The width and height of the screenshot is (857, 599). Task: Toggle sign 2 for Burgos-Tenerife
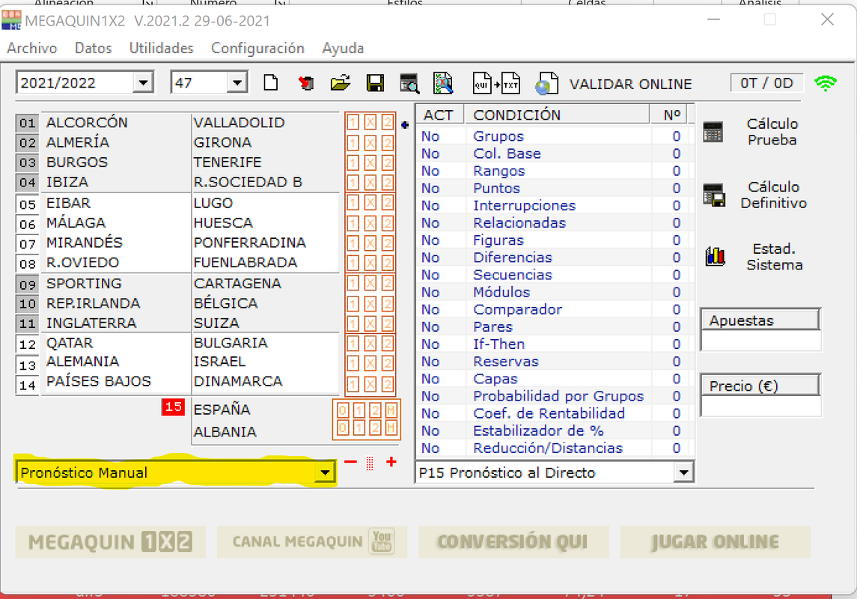pyautogui.click(x=387, y=163)
